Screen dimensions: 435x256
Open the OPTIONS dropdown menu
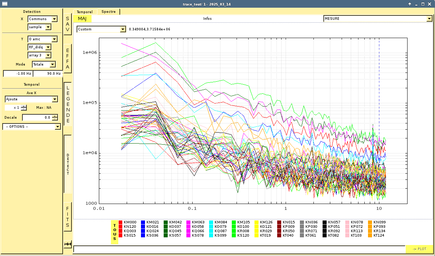tap(31, 127)
